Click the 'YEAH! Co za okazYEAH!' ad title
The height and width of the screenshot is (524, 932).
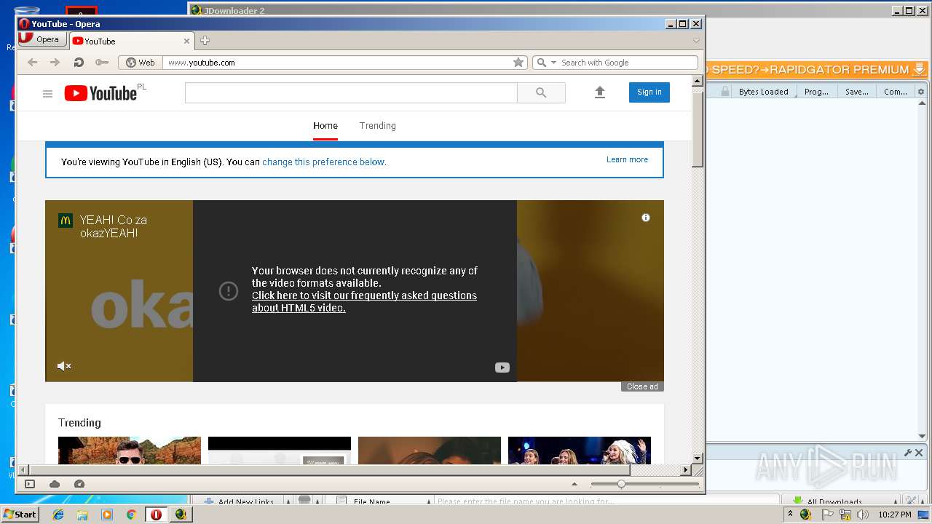[113, 226]
